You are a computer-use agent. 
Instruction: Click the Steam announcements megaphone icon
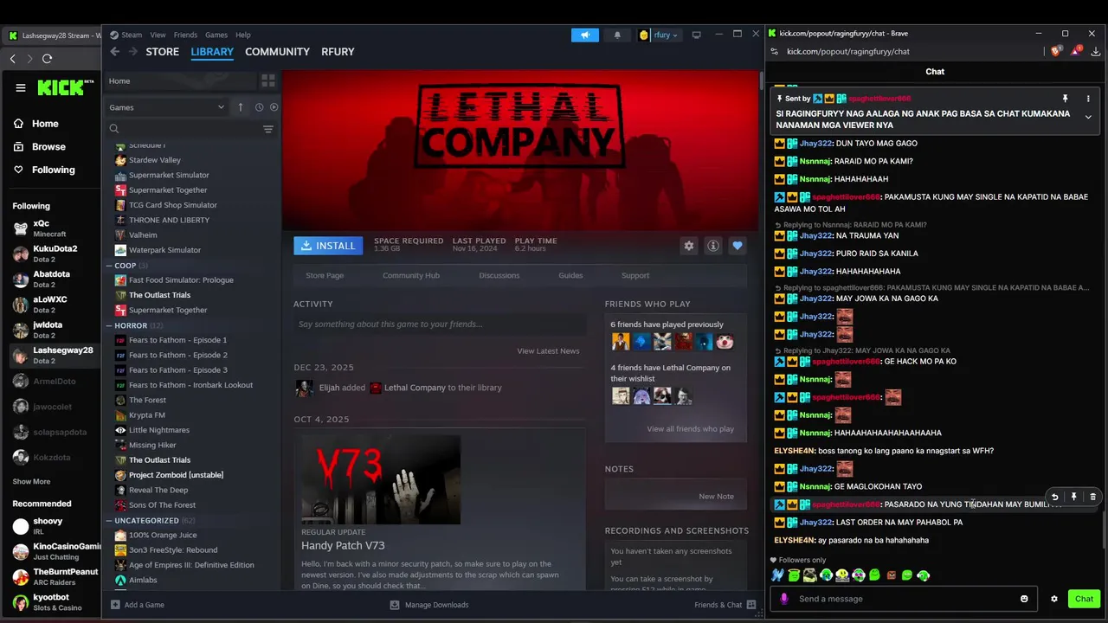click(x=584, y=35)
